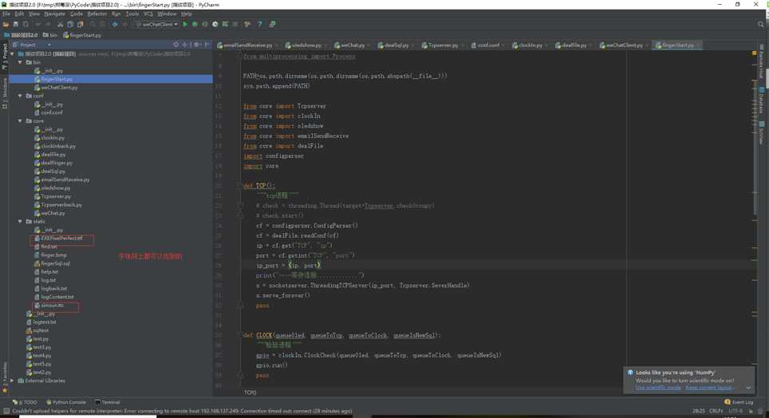Toggle tool window quick access icon
This screenshot has width=769, height=418.
(x=6, y=411)
